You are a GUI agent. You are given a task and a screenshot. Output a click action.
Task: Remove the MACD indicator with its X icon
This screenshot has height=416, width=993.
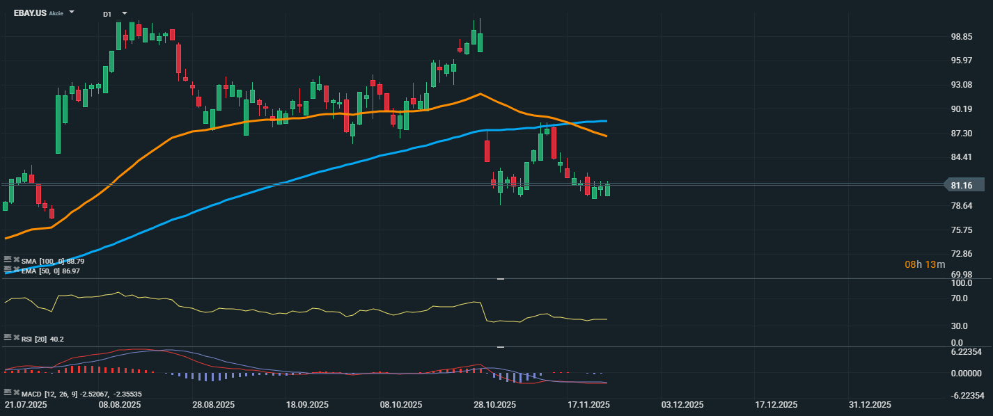coord(16,394)
